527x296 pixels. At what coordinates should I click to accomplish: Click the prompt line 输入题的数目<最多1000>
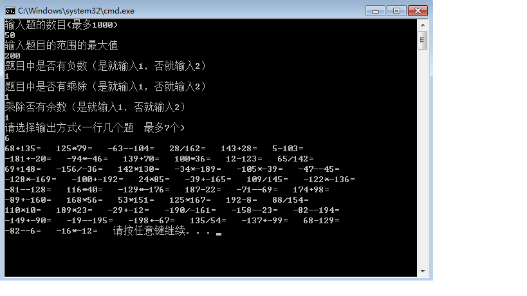pos(61,25)
